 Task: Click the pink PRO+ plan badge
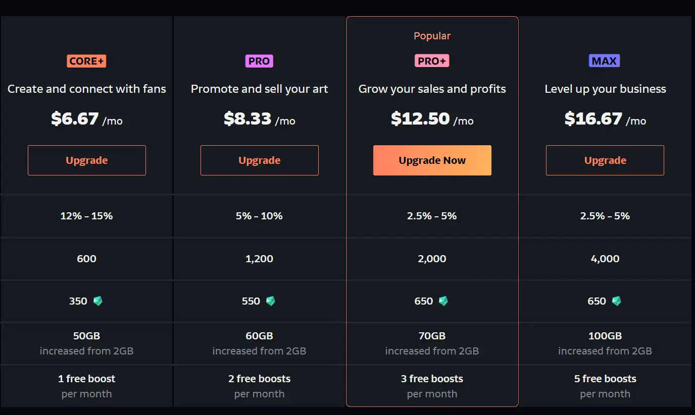(432, 61)
